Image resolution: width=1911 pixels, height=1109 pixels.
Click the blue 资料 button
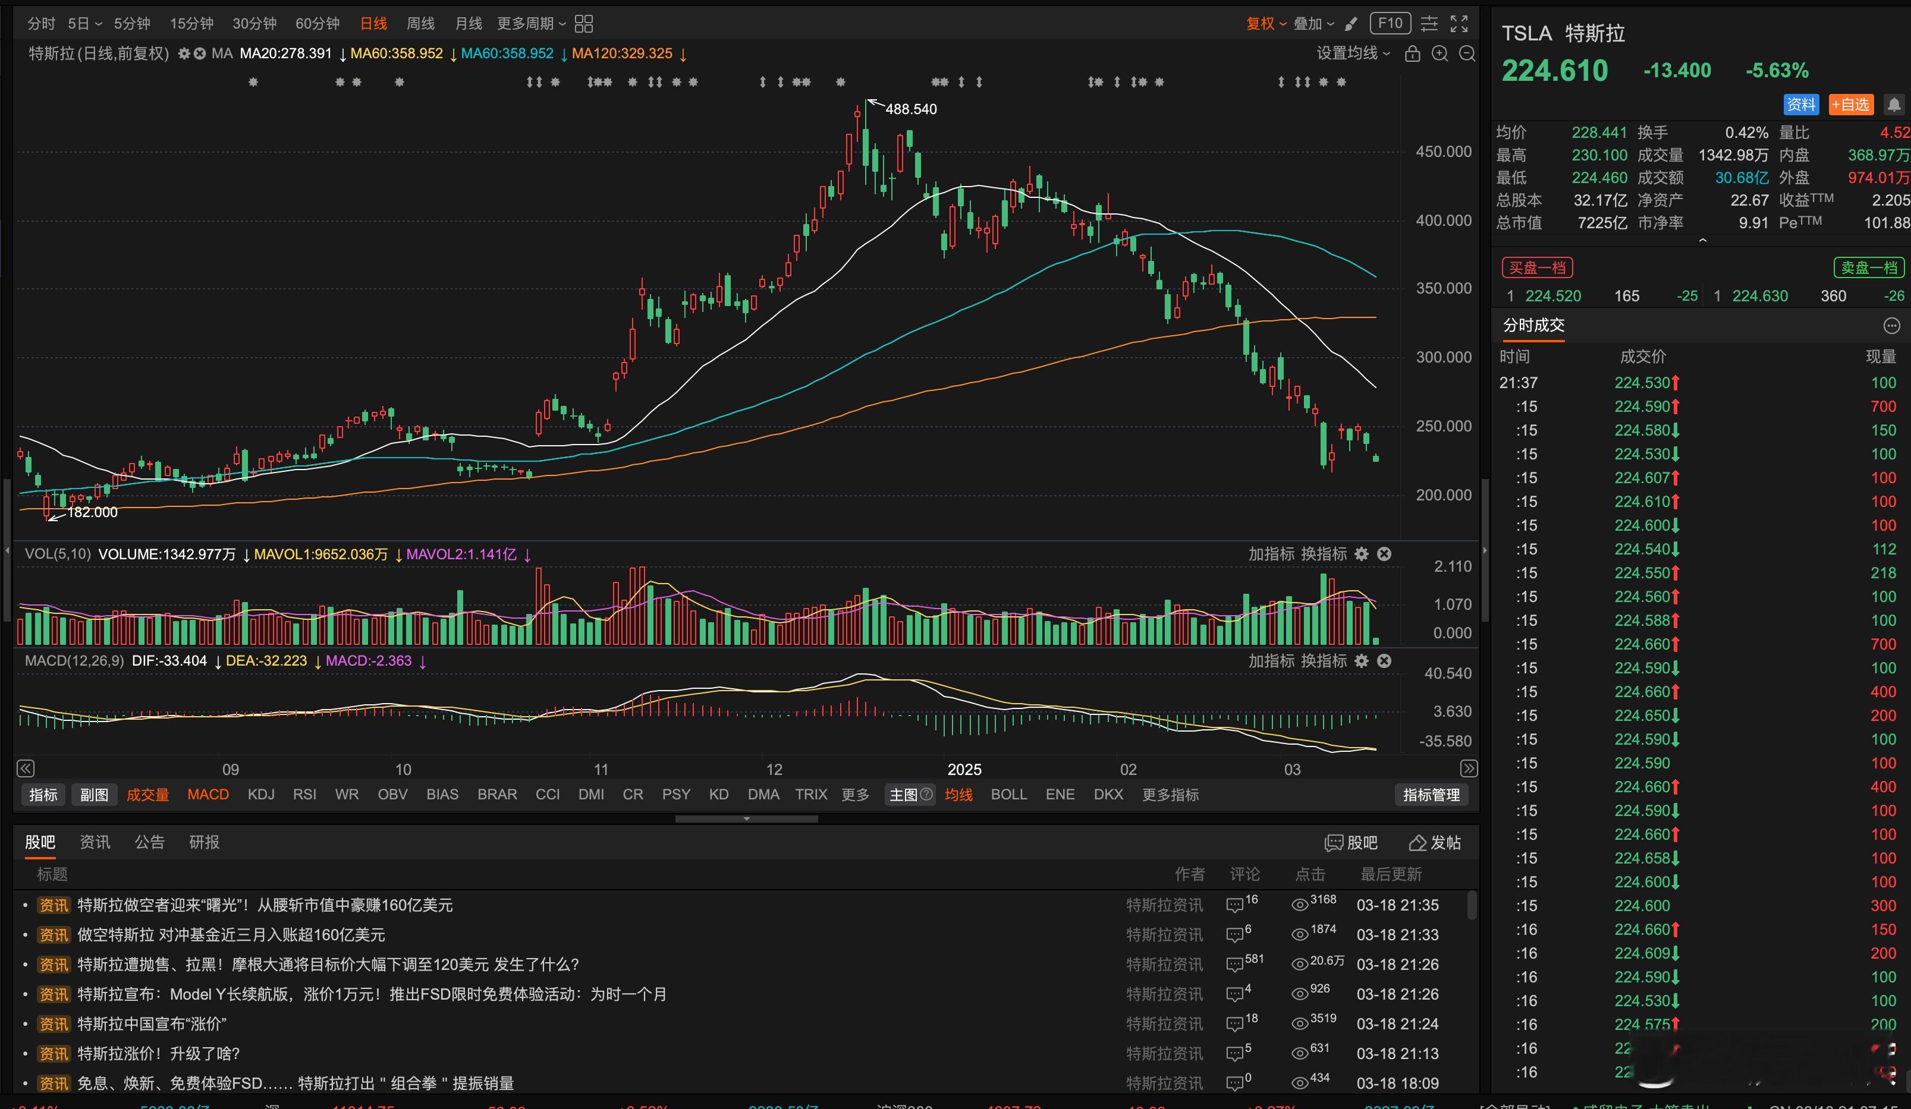pos(1800,105)
